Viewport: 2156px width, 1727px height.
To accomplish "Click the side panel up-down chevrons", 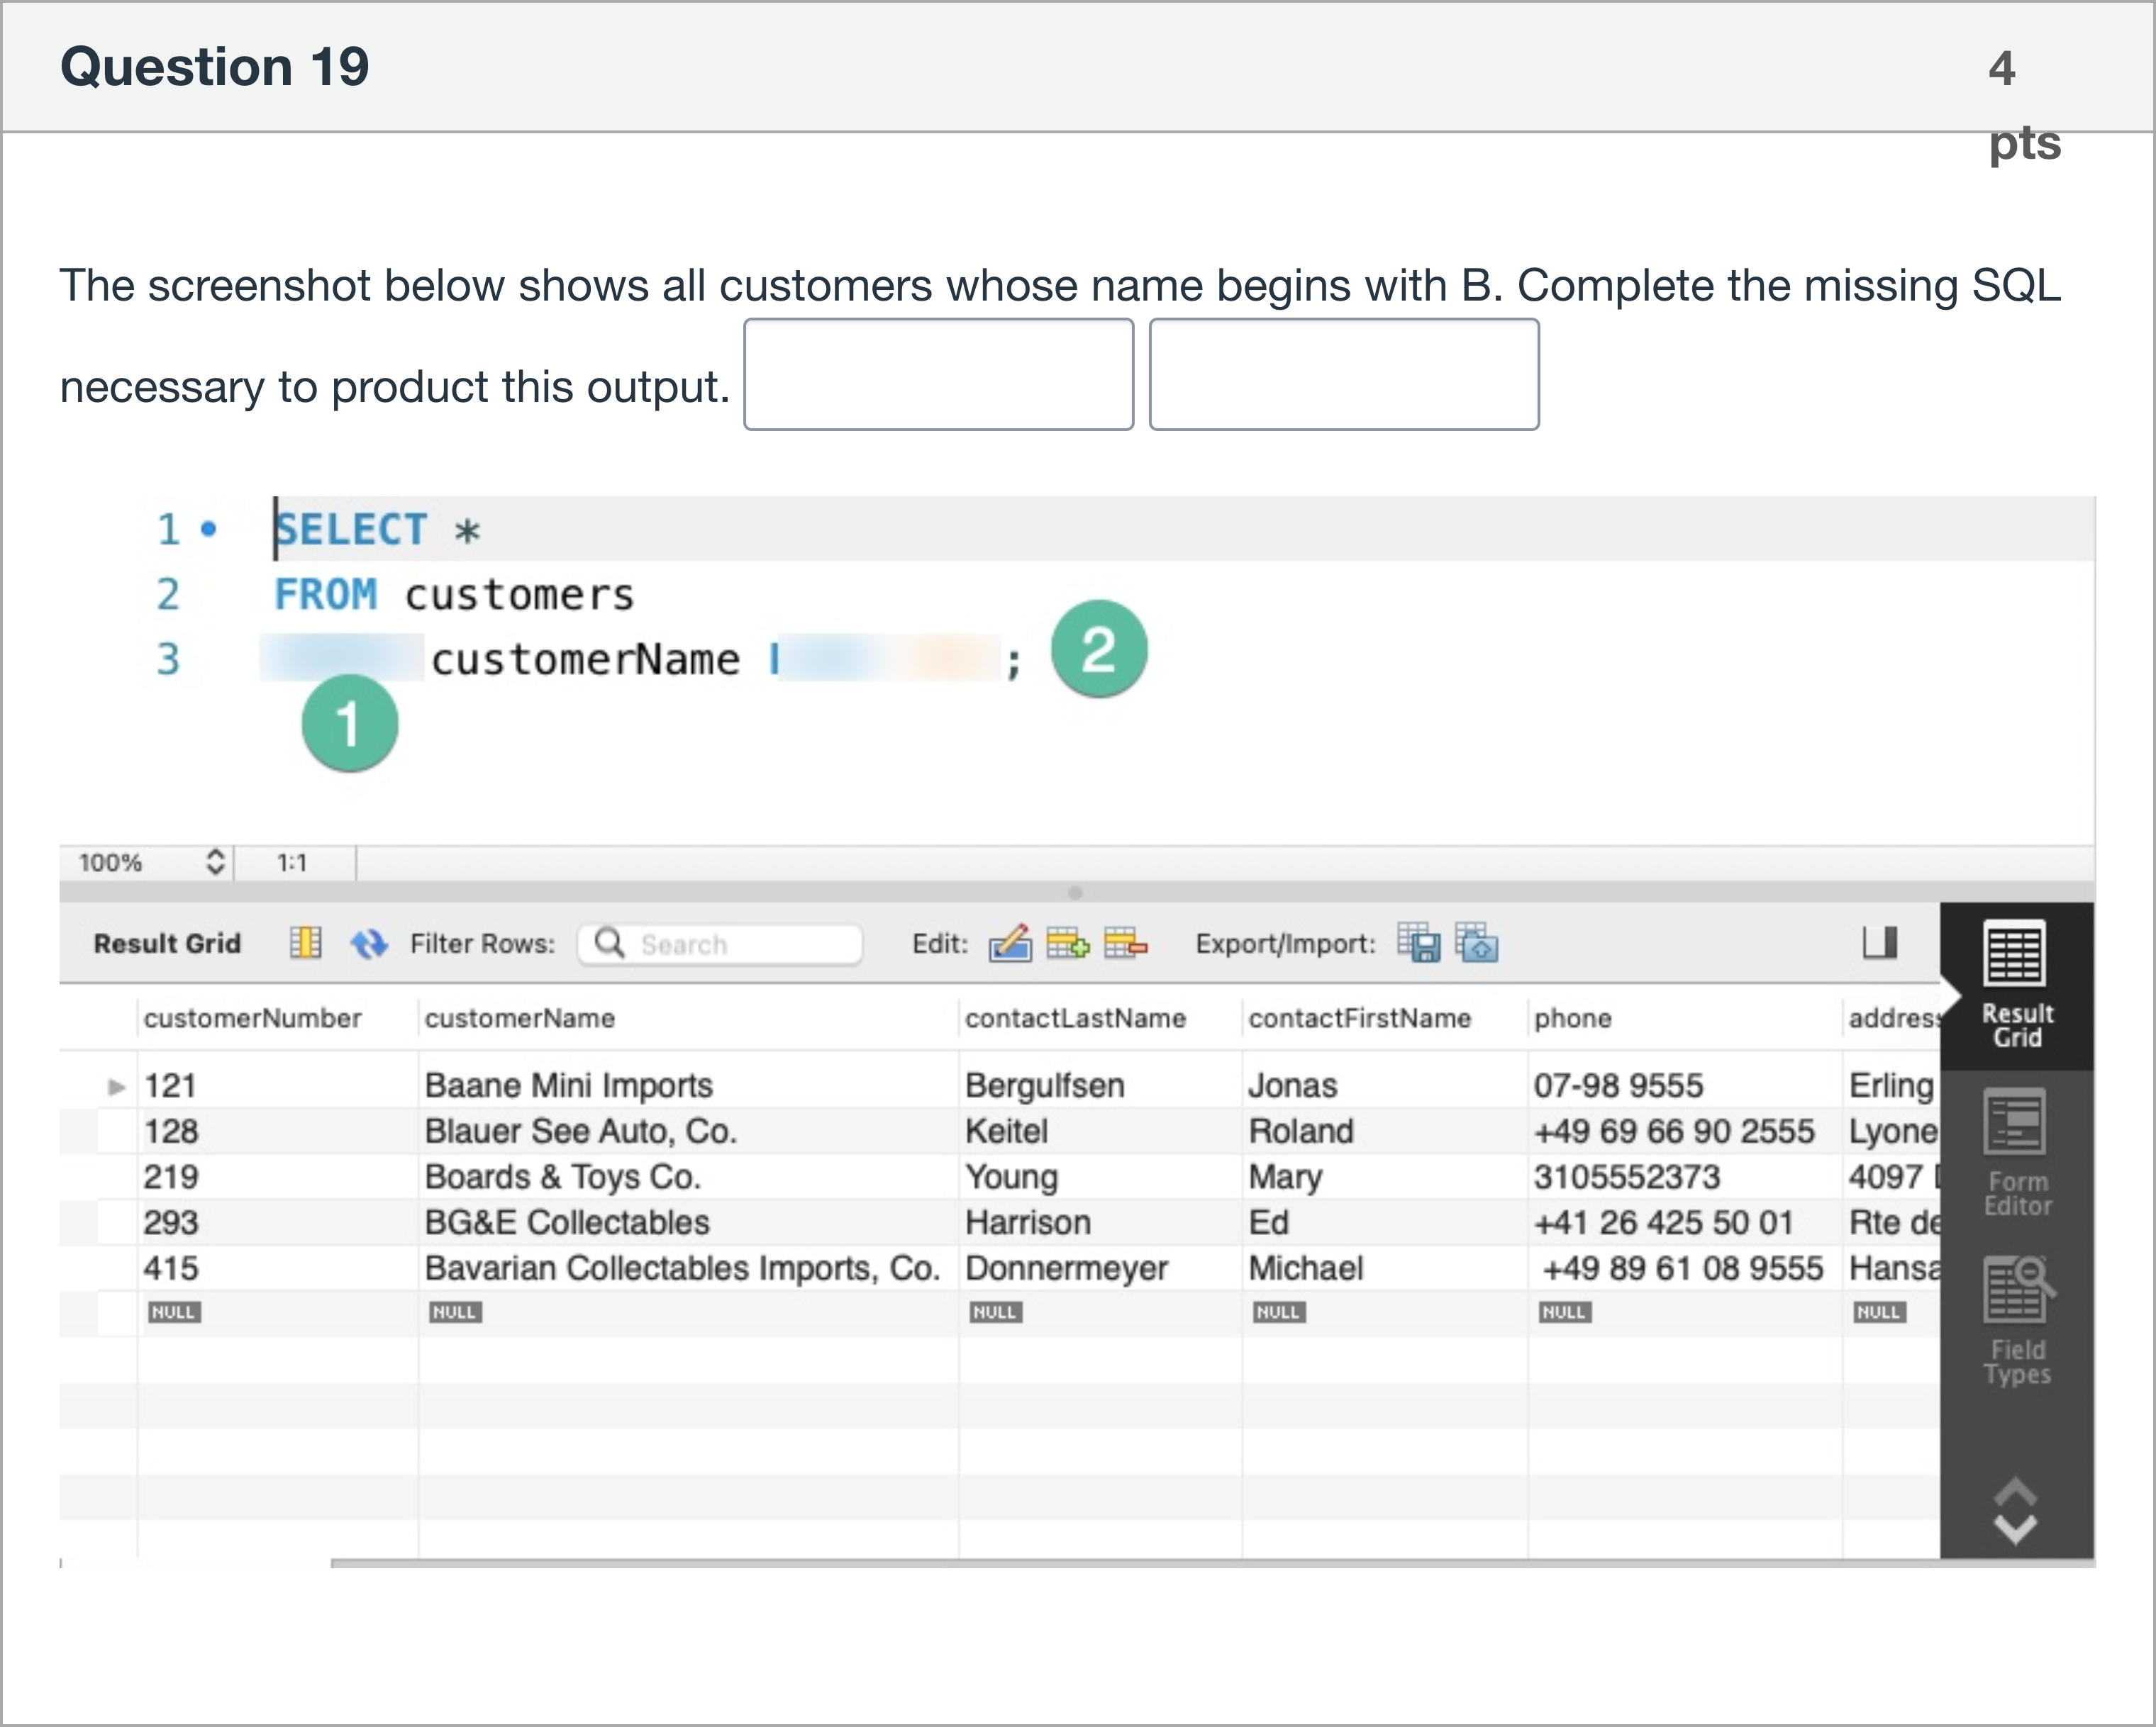I will pos(2015,1511).
